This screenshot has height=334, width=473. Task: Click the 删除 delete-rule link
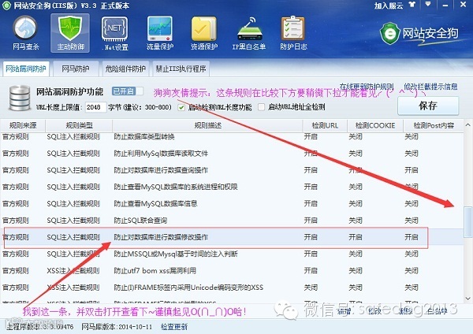406,311
